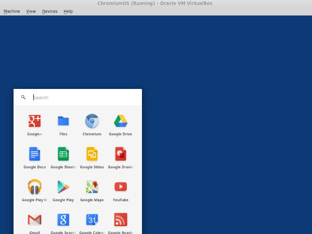
Task: Open the Chromium browser icon
Action: pyautogui.click(x=92, y=121)
